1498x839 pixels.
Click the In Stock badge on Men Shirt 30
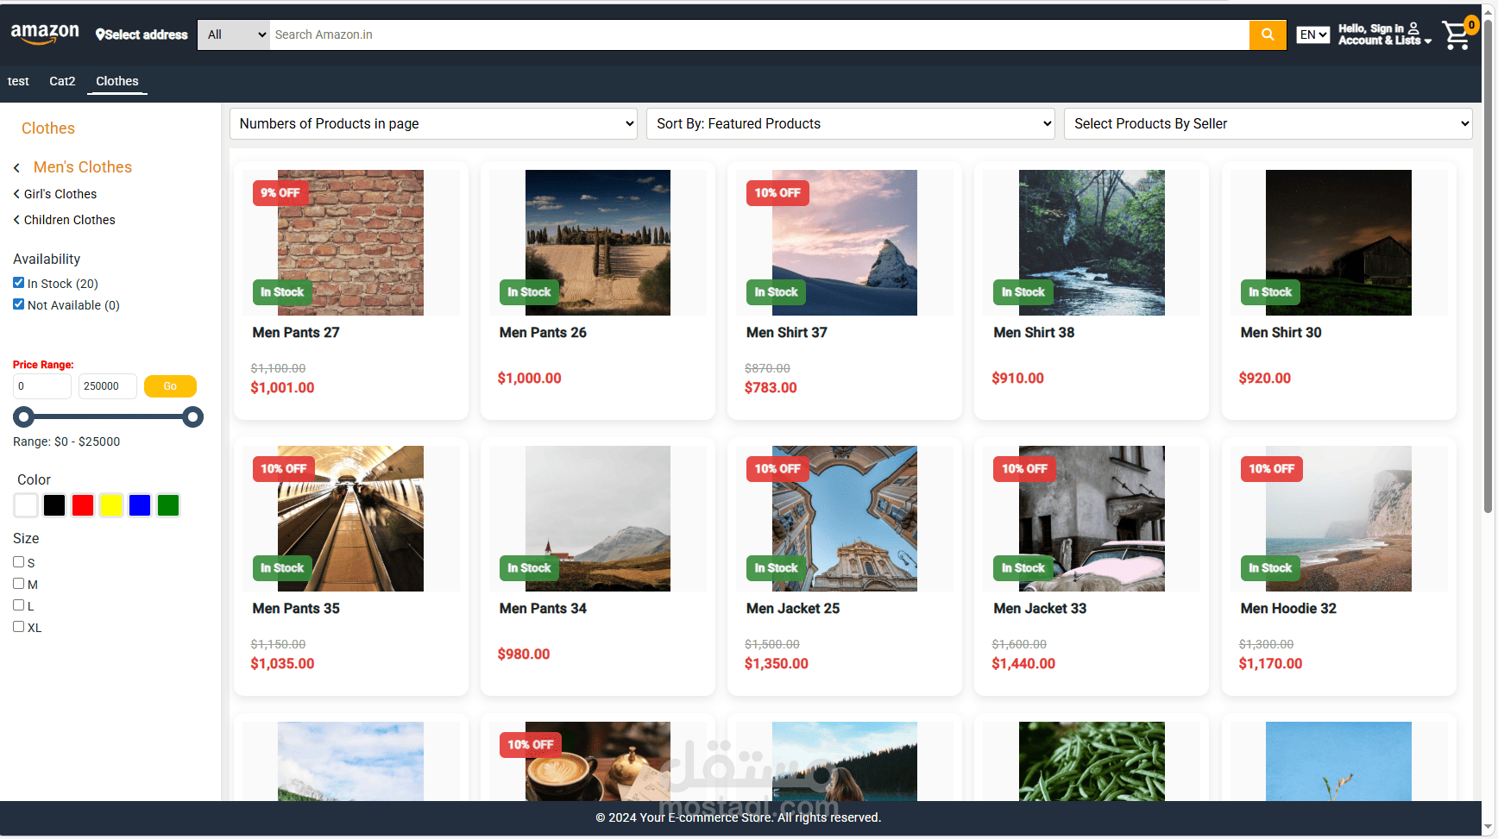point(1270,292)
